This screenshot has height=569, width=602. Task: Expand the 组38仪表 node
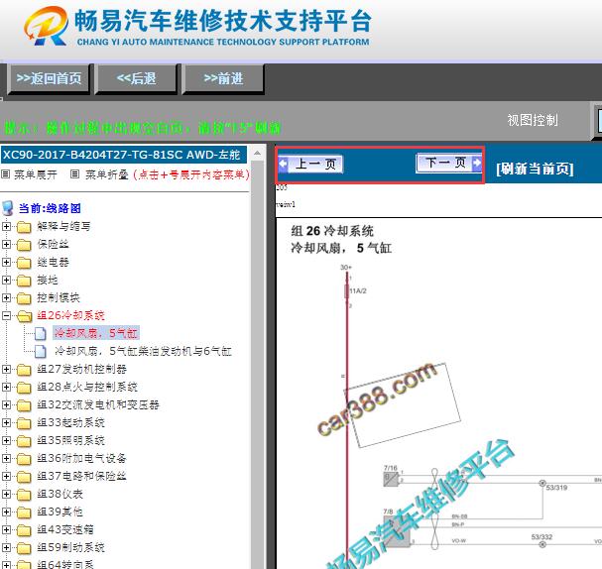coord(6,494)
